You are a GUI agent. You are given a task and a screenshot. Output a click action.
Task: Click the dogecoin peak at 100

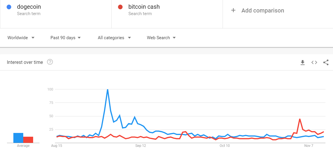[108, 90]
